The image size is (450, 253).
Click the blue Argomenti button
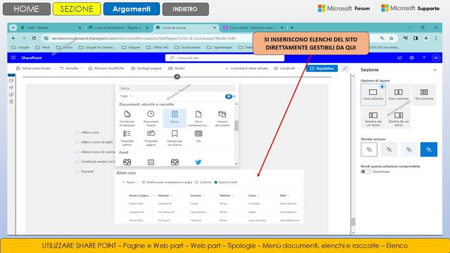[x=131, y=9]
